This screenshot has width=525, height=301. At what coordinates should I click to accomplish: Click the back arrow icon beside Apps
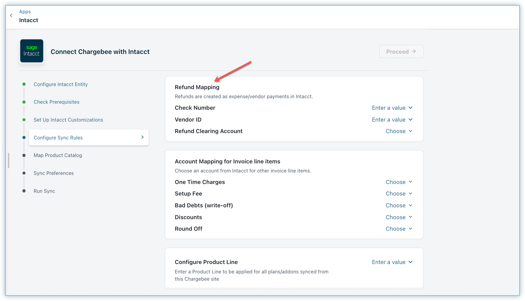click(11, 15)
